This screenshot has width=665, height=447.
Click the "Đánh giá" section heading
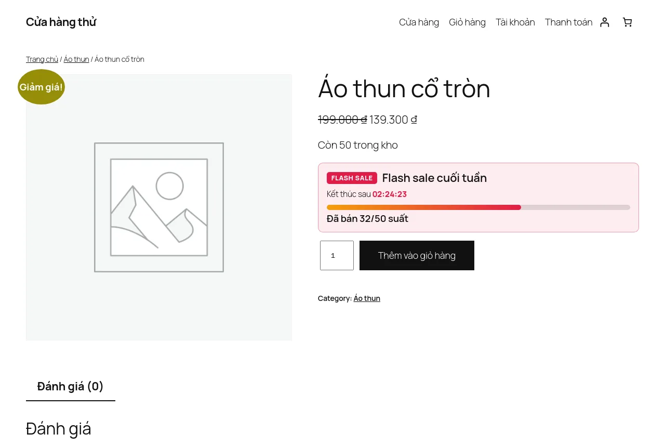tap(58, 429)
